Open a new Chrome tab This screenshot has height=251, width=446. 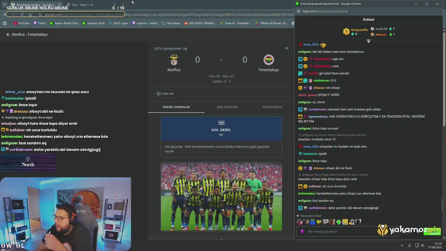point(123,5)
